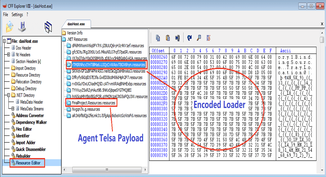Click the open file folder icon
Viewport: 326px width, 177px height.
[10, 27]
